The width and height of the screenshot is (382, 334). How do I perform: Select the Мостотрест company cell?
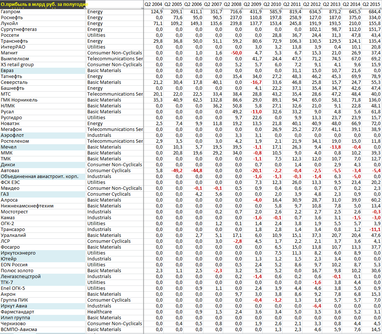43,212
